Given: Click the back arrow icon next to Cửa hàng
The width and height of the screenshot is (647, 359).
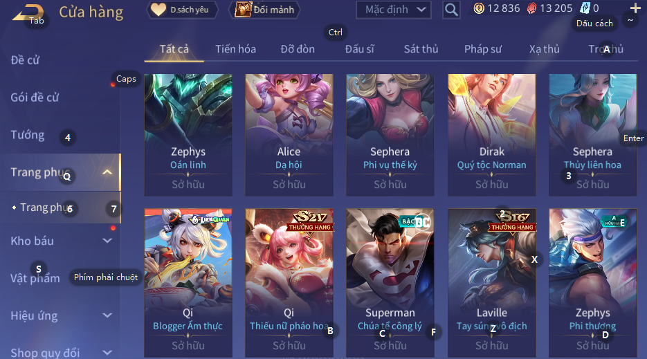Looking at the screenshot, I should (28, 12).
